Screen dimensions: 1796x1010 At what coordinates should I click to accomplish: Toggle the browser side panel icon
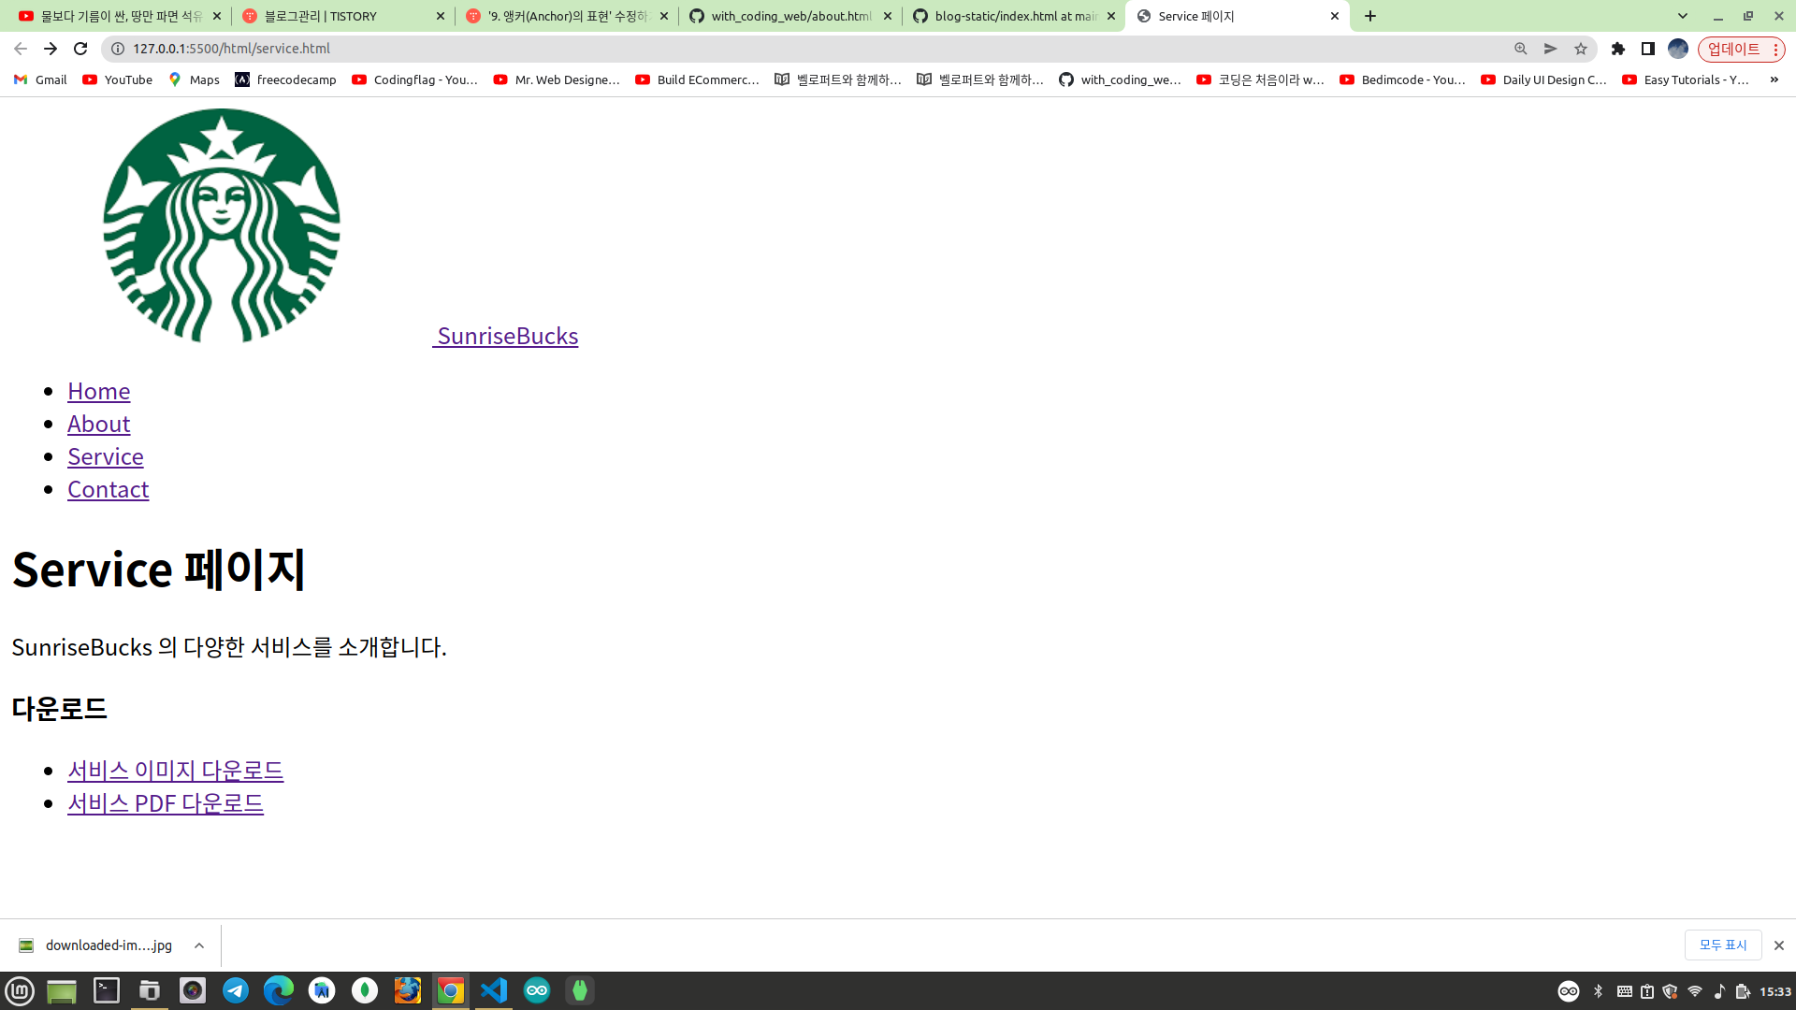click(1648, 49)
